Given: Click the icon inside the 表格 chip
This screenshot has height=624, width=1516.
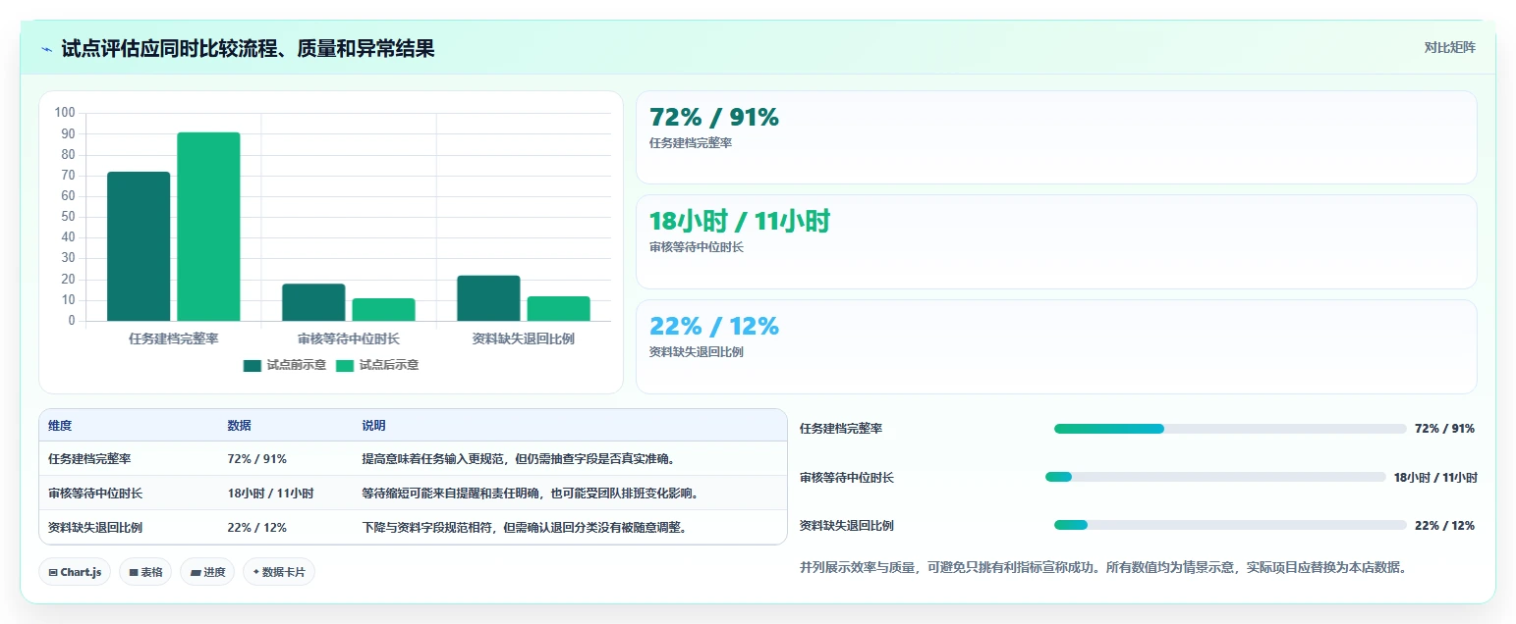Looking at the screenshot, I should pyautogui.click(x=134, y=572).
